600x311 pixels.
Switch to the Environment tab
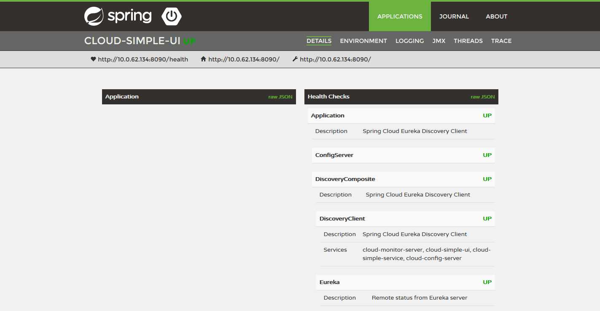tap(363, 41)
